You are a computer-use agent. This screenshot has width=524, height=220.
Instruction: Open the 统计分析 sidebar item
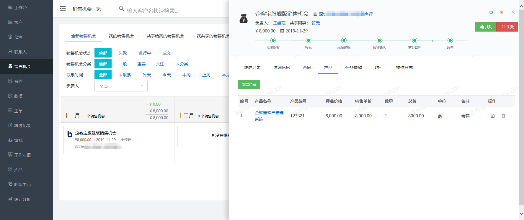27,199
